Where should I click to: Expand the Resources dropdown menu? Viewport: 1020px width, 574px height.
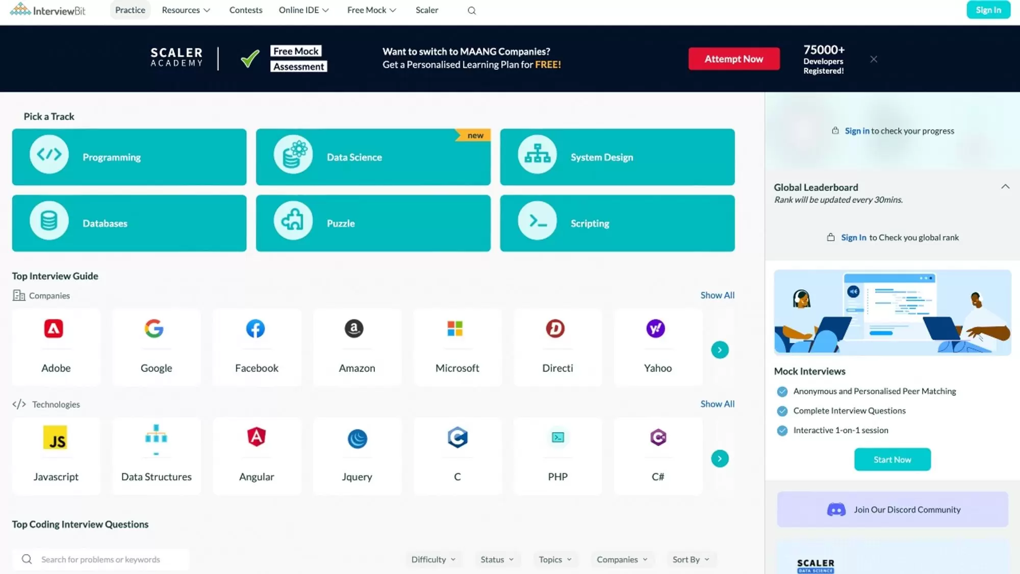[186, 10]
